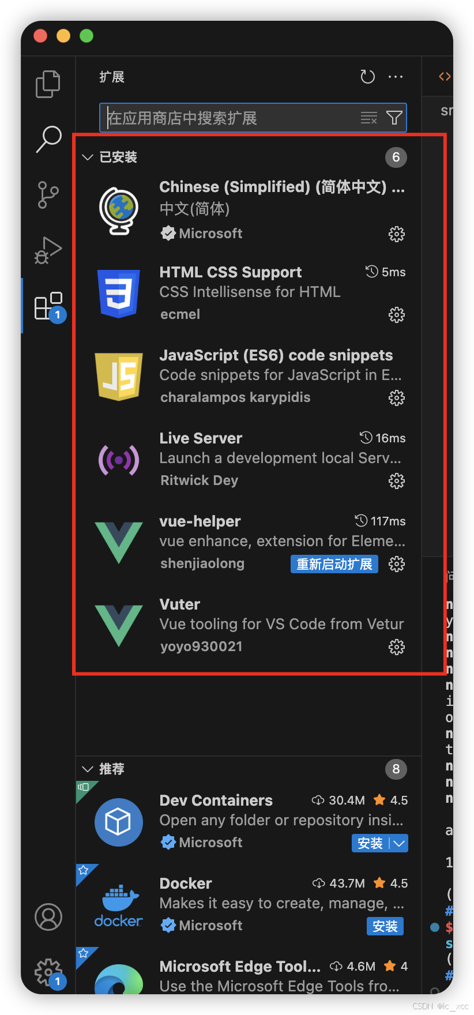The width and height of the screenshot is (474, 1015).
Task: Select the Docker 4.5 star rating
Action: pos(391,884)
